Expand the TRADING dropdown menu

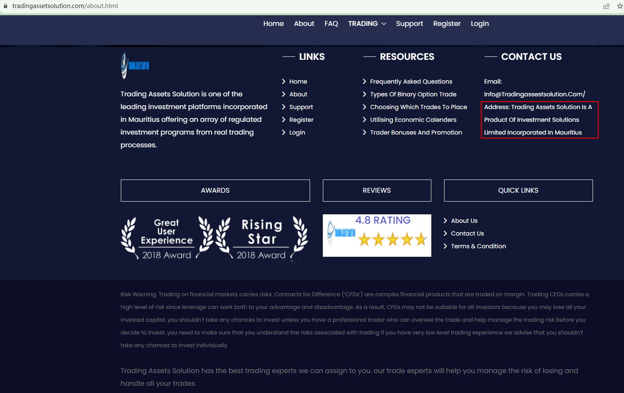(x=367, y=24)
